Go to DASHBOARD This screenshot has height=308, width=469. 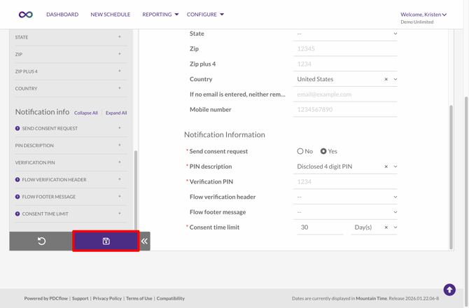[x=62, y=15]
